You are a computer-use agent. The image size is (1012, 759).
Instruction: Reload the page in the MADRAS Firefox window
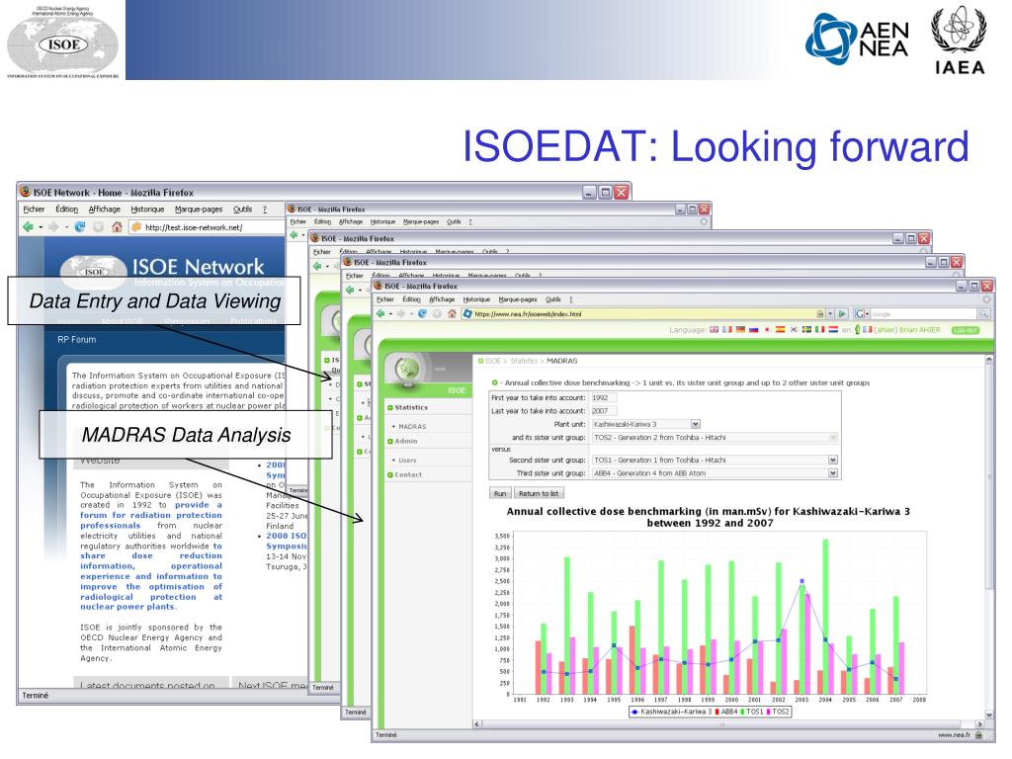click(x=422, y=313)
